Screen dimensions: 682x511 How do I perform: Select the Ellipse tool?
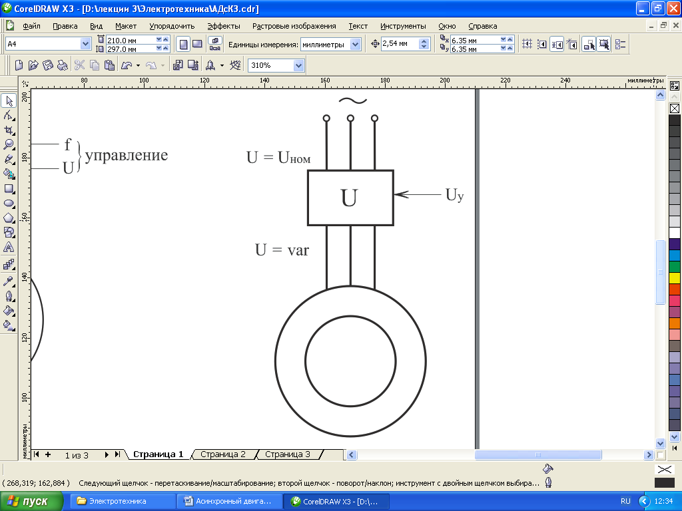coord(9,204)
